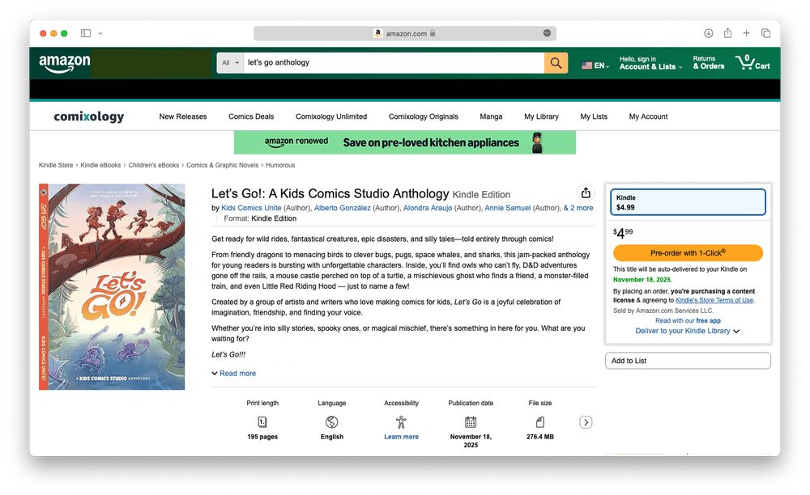Show Safari tab overview icon

click(x=765, y=33)
